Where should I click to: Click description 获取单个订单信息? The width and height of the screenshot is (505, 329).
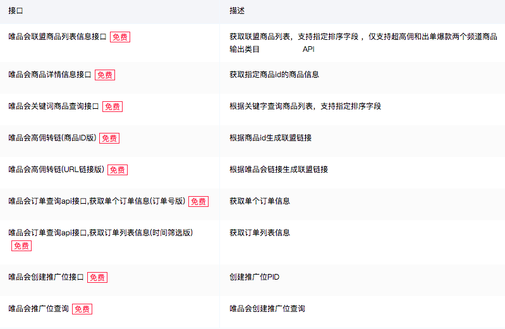260,201
